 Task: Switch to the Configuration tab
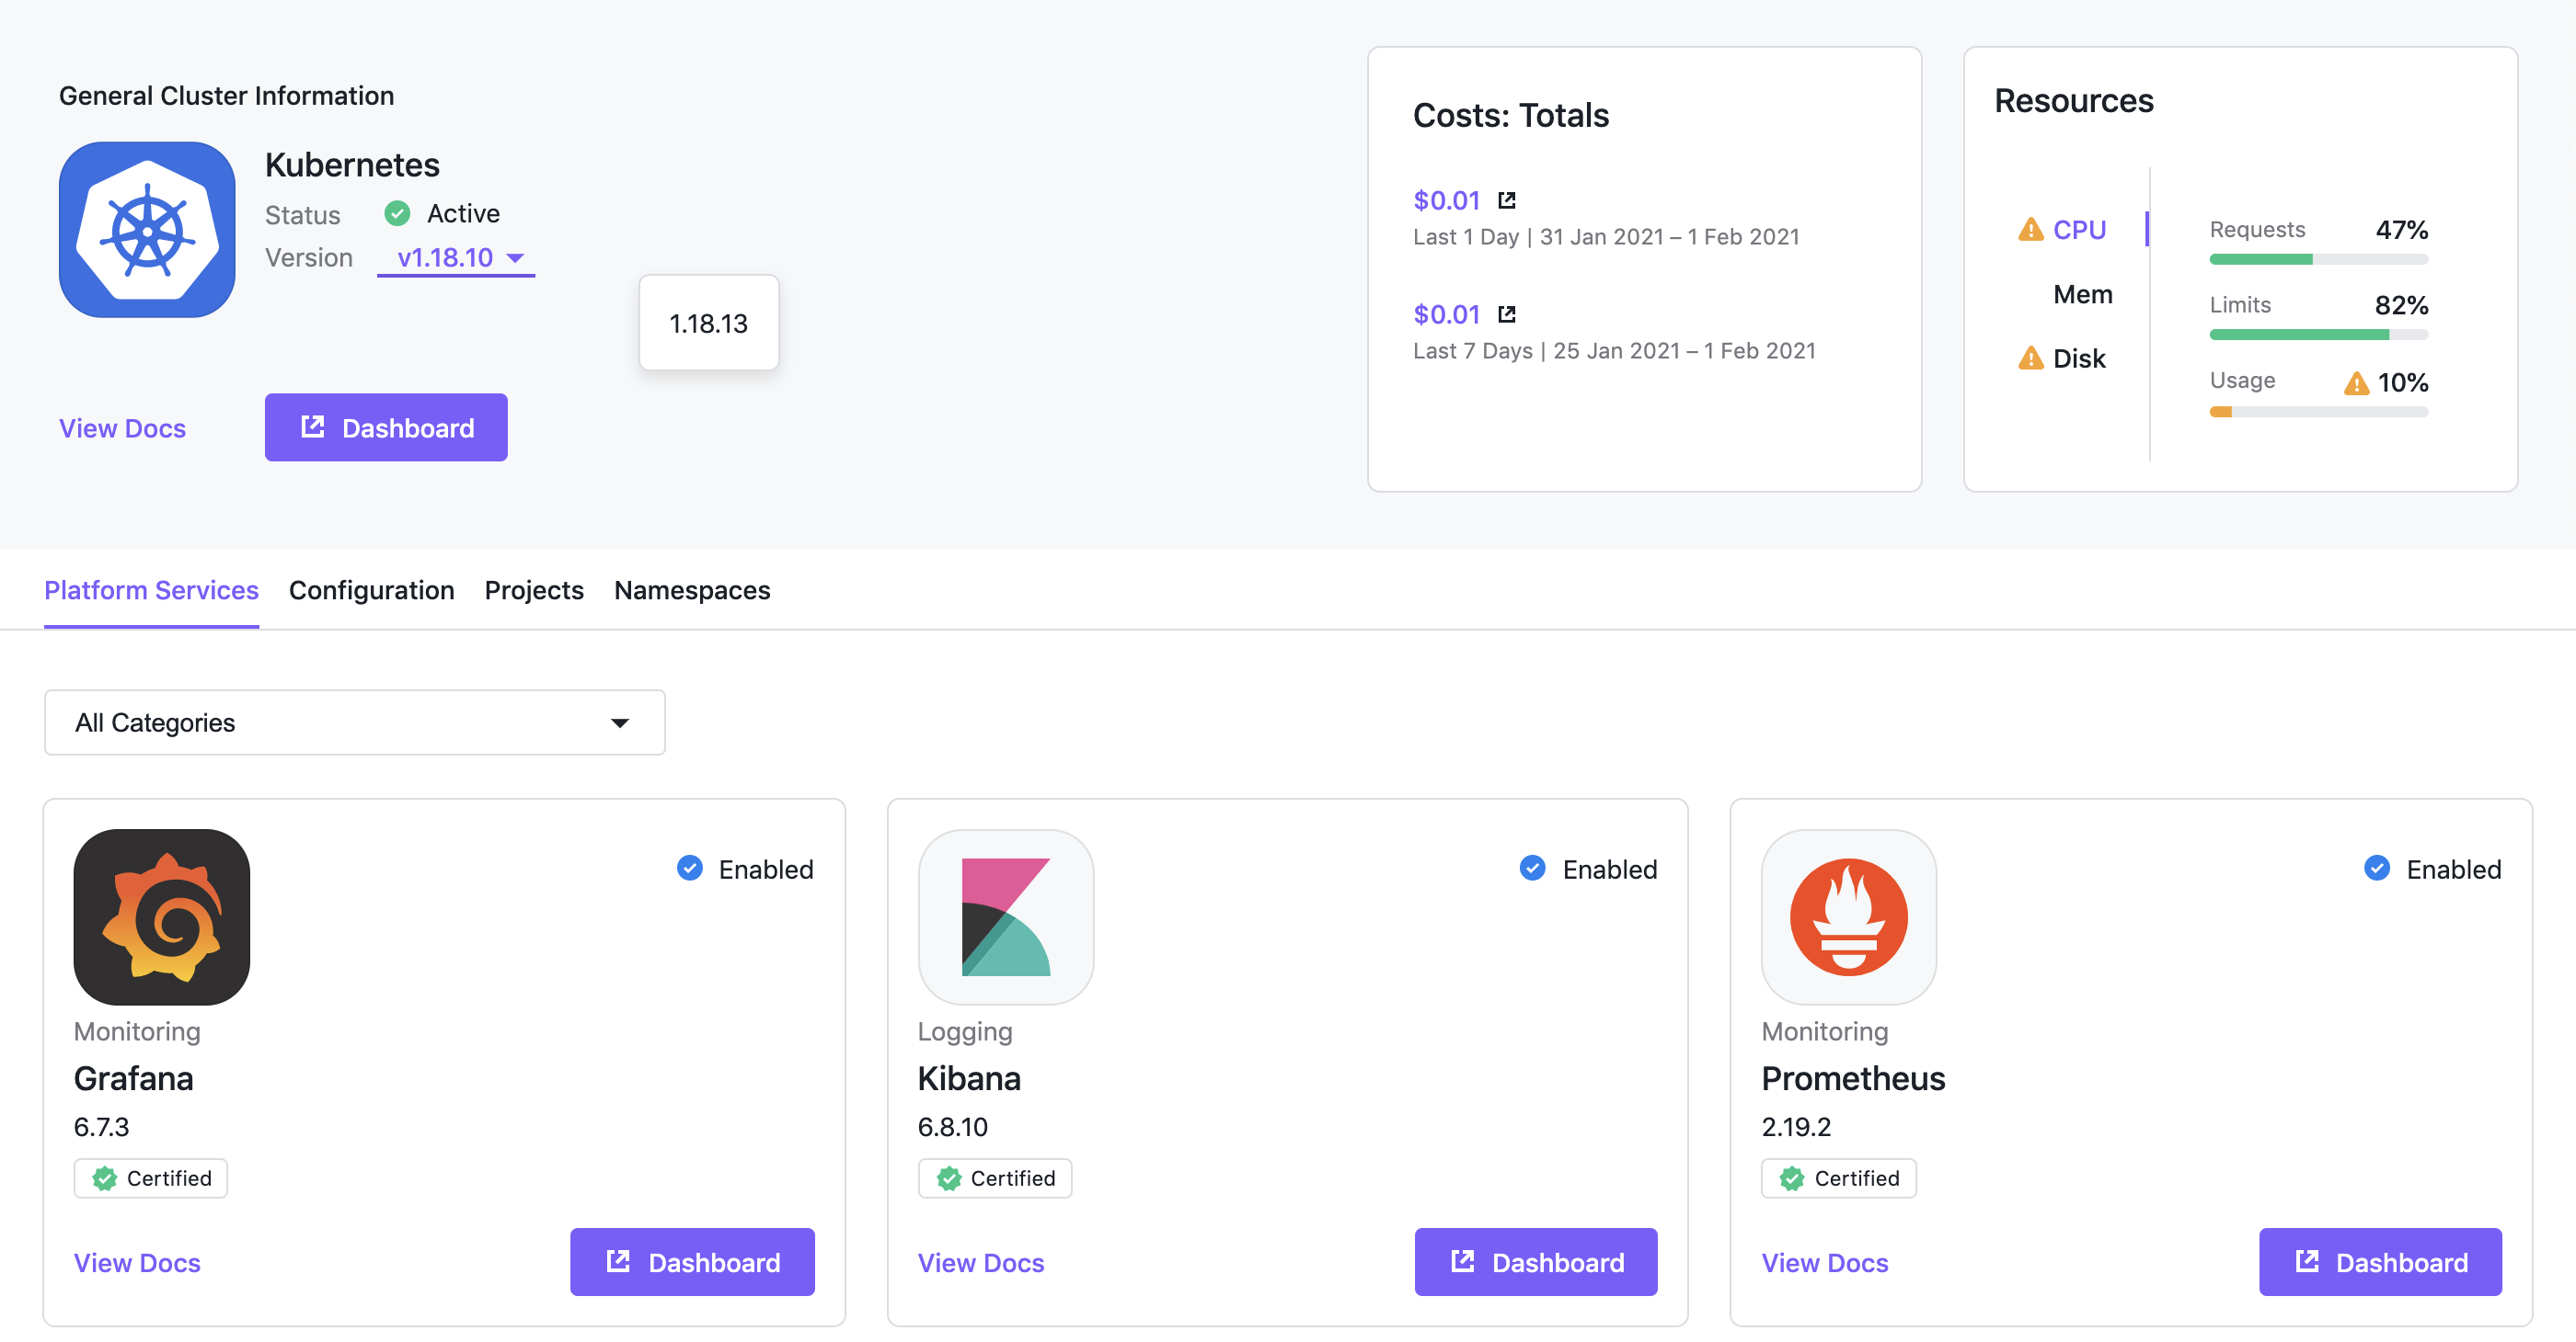(x=370, y=591)
